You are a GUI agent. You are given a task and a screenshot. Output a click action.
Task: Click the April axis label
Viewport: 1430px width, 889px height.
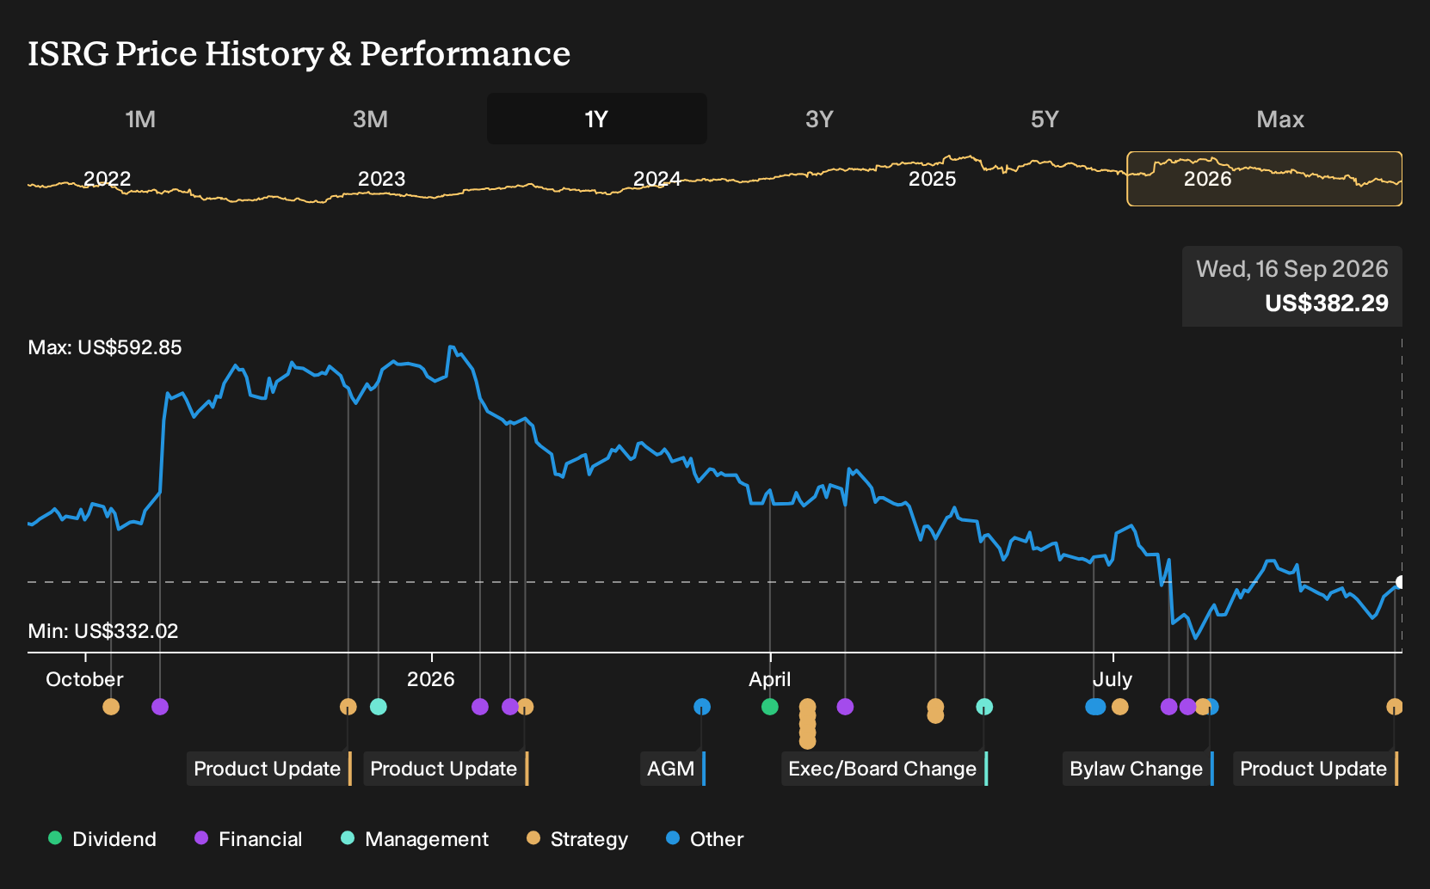click(x=770, y=679)
